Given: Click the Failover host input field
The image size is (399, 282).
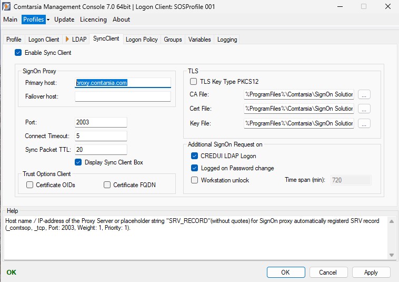Looking at the screenshot, I should coord(123,96).
